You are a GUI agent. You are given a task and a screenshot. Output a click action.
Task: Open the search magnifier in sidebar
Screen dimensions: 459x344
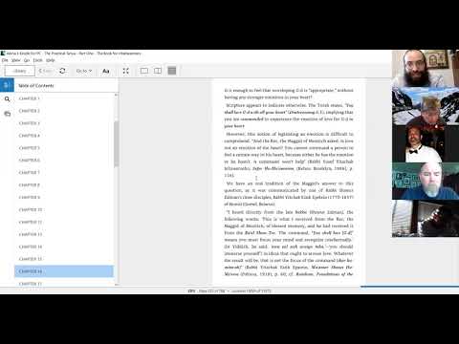click(x=7, y=99)
